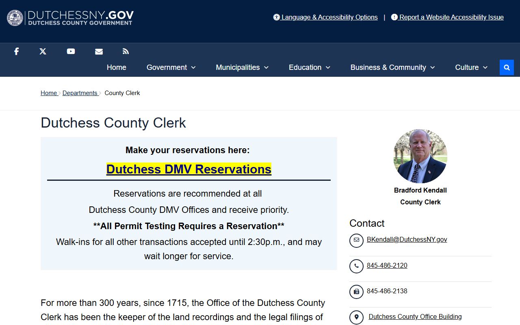
Task: Expand the Business & Community dropdown
Action: 392,67
